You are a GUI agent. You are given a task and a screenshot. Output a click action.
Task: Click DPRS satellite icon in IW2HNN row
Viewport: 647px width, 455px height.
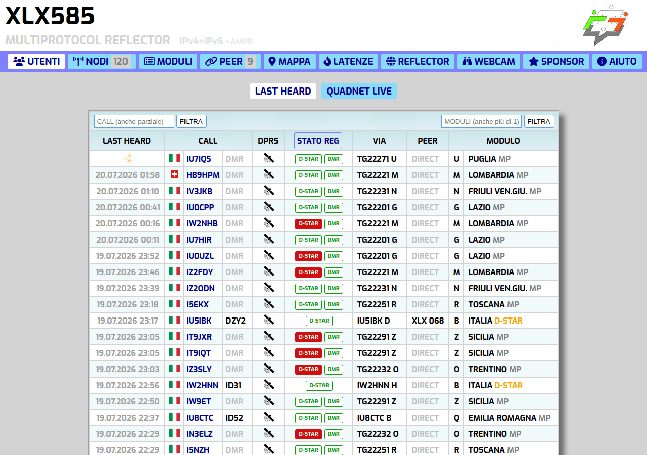pyautogui.click(x=269, y=385)
